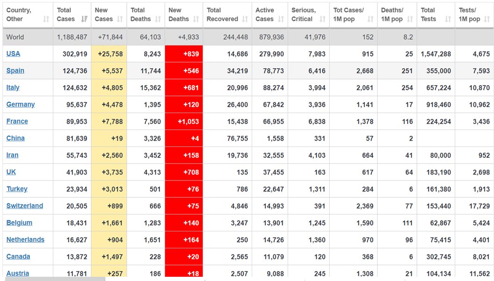Select Spain total deaths 11,744
Image resolution: width=494 pixels, height=281 pixels.
pyautogui.click(x=151, y=71)
